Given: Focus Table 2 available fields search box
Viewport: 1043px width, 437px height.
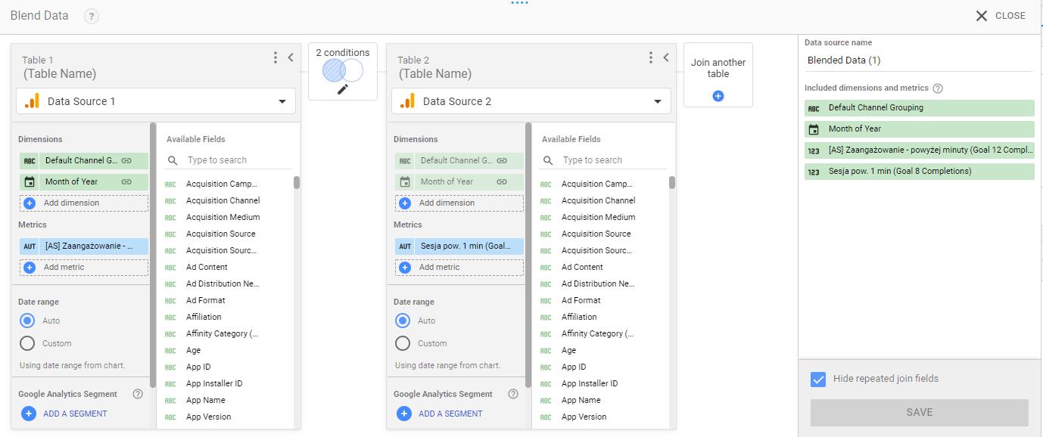Looking at the screenshot, I should [x=613, y=160].
